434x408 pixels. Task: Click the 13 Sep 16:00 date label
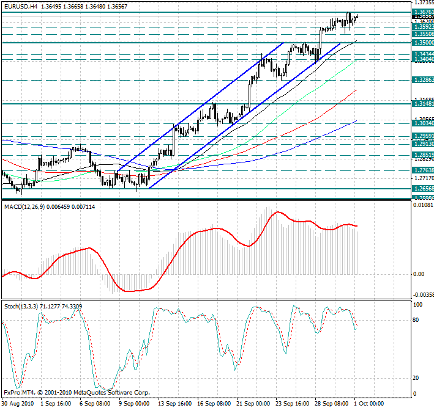coord(174,404)
